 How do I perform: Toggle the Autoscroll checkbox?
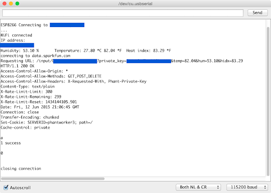[x=6, y=187]
